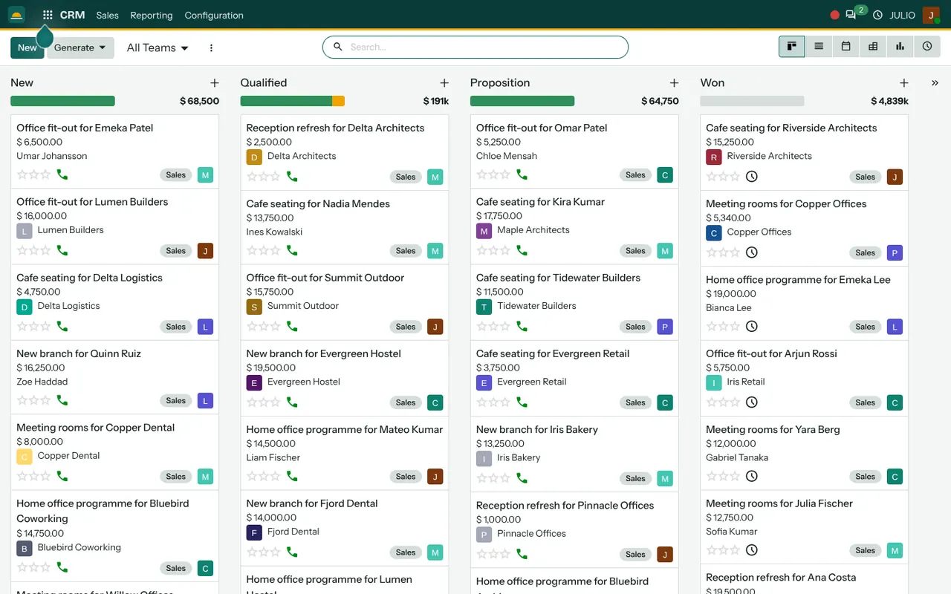The image size is (951, 594).
Task: Switch to Kanban view
Action: 792,47
